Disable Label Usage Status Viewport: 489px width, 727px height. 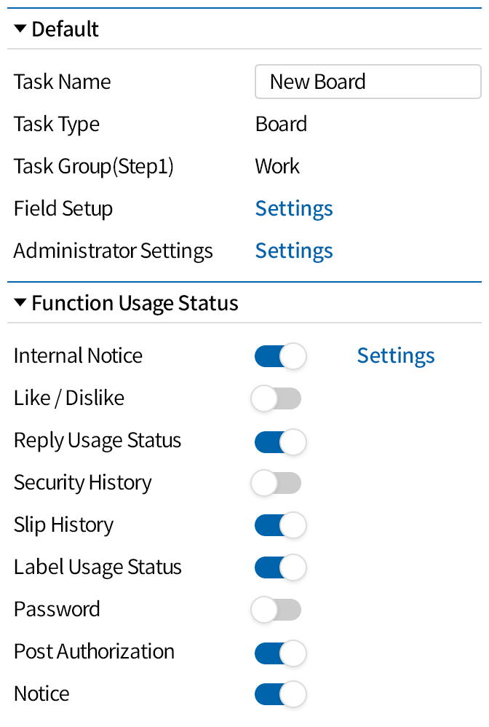click(x=280, y=567)
